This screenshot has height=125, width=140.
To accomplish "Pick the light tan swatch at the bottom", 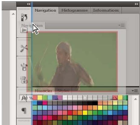I will pos(120,123).
